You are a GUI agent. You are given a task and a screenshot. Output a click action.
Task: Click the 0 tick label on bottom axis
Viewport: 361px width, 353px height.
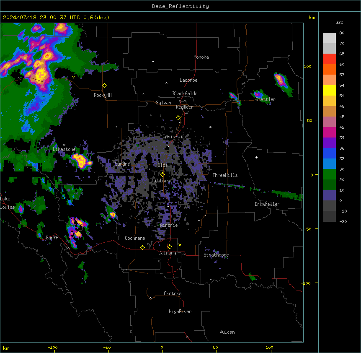[x=162, y=347]
